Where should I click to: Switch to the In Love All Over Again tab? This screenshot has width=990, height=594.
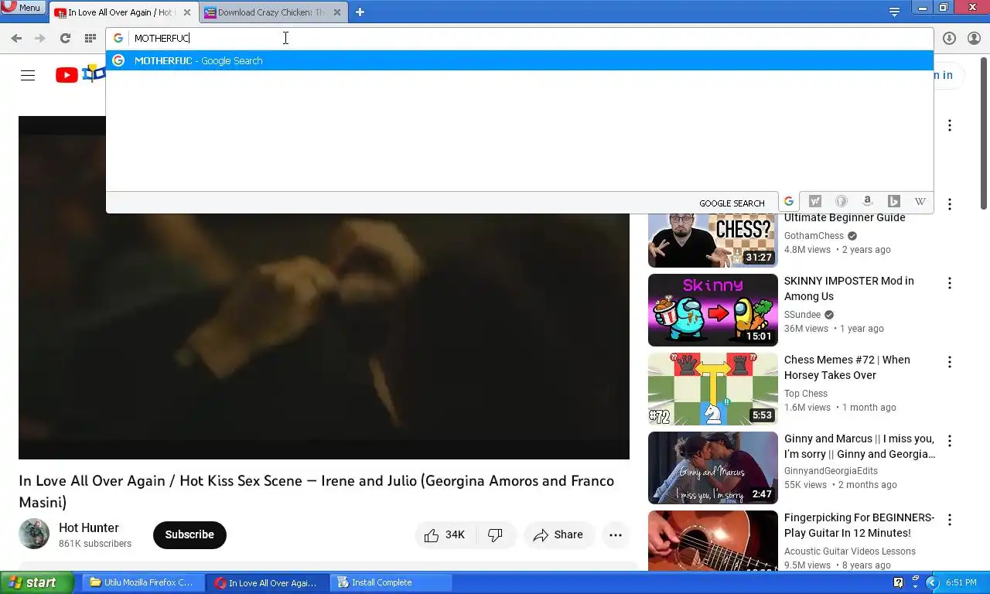tap(116, 12)
